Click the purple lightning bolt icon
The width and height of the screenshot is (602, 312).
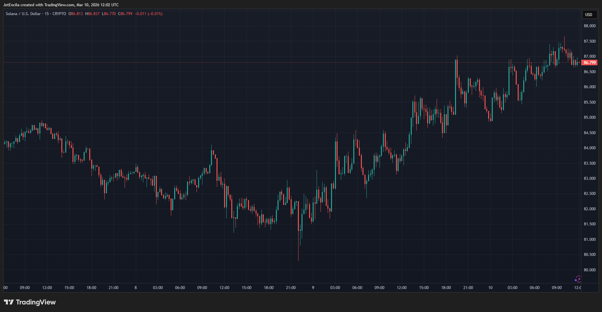point(578,279)
